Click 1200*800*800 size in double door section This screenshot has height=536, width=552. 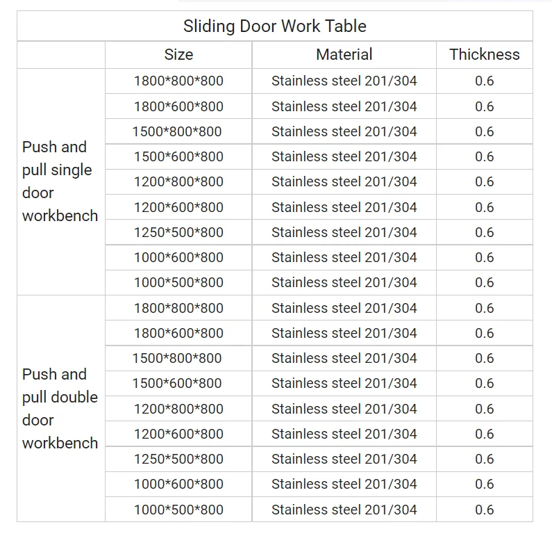[x=178, y=409]
